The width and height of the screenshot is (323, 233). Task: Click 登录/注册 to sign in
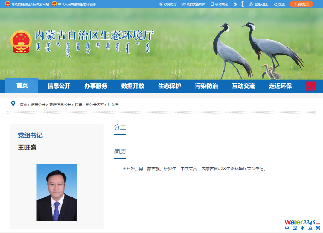click(259, 4)
